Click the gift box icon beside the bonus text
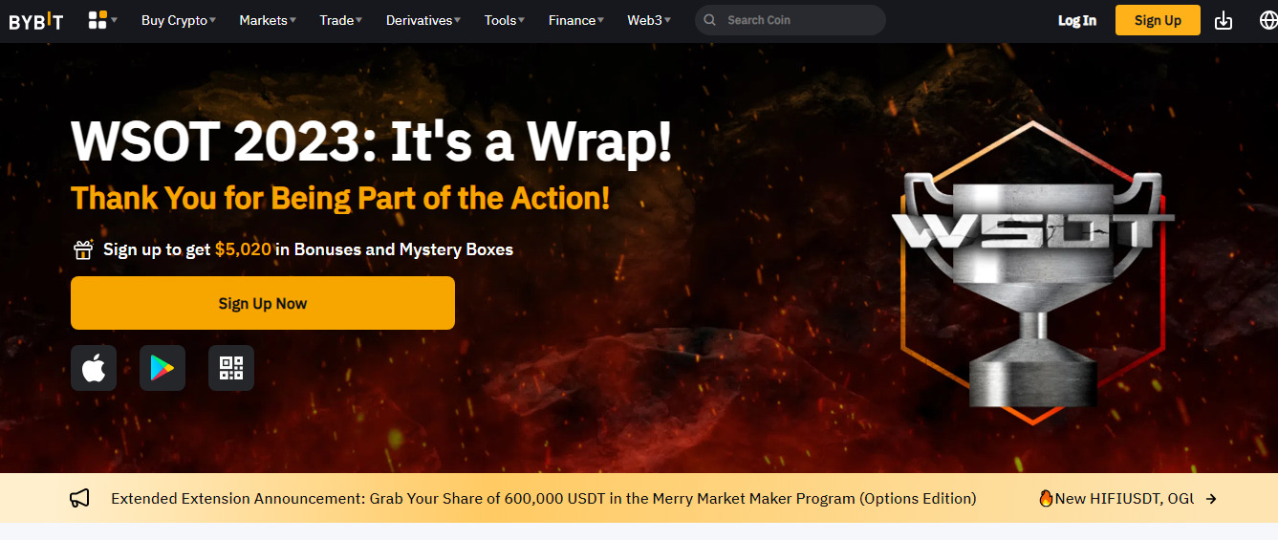 pyautogui.click(x=83, y=249)
